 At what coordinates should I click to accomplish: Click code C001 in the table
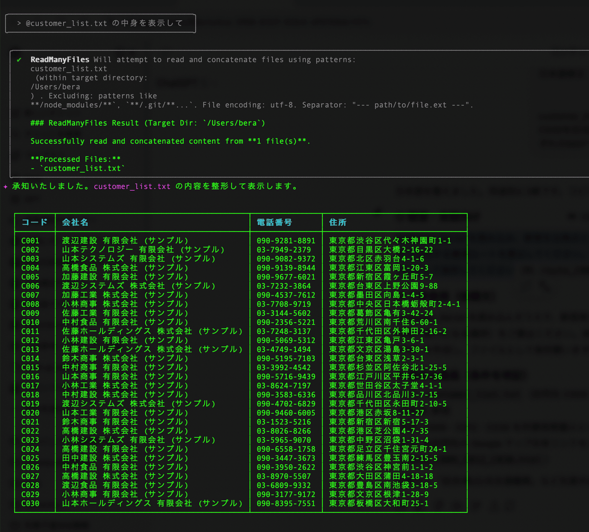pyautogui.click(x=30, y=241)
